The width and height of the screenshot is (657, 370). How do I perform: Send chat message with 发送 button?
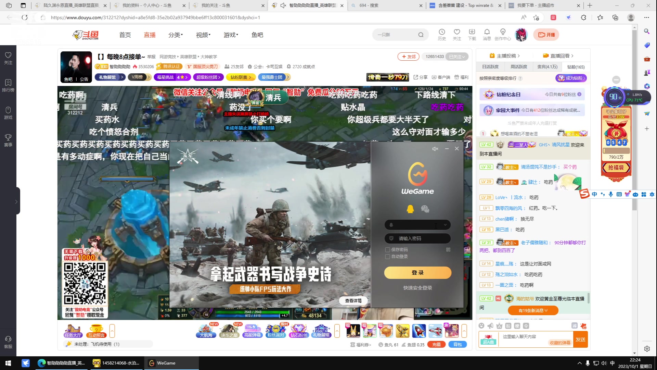[x=580, y=340]
